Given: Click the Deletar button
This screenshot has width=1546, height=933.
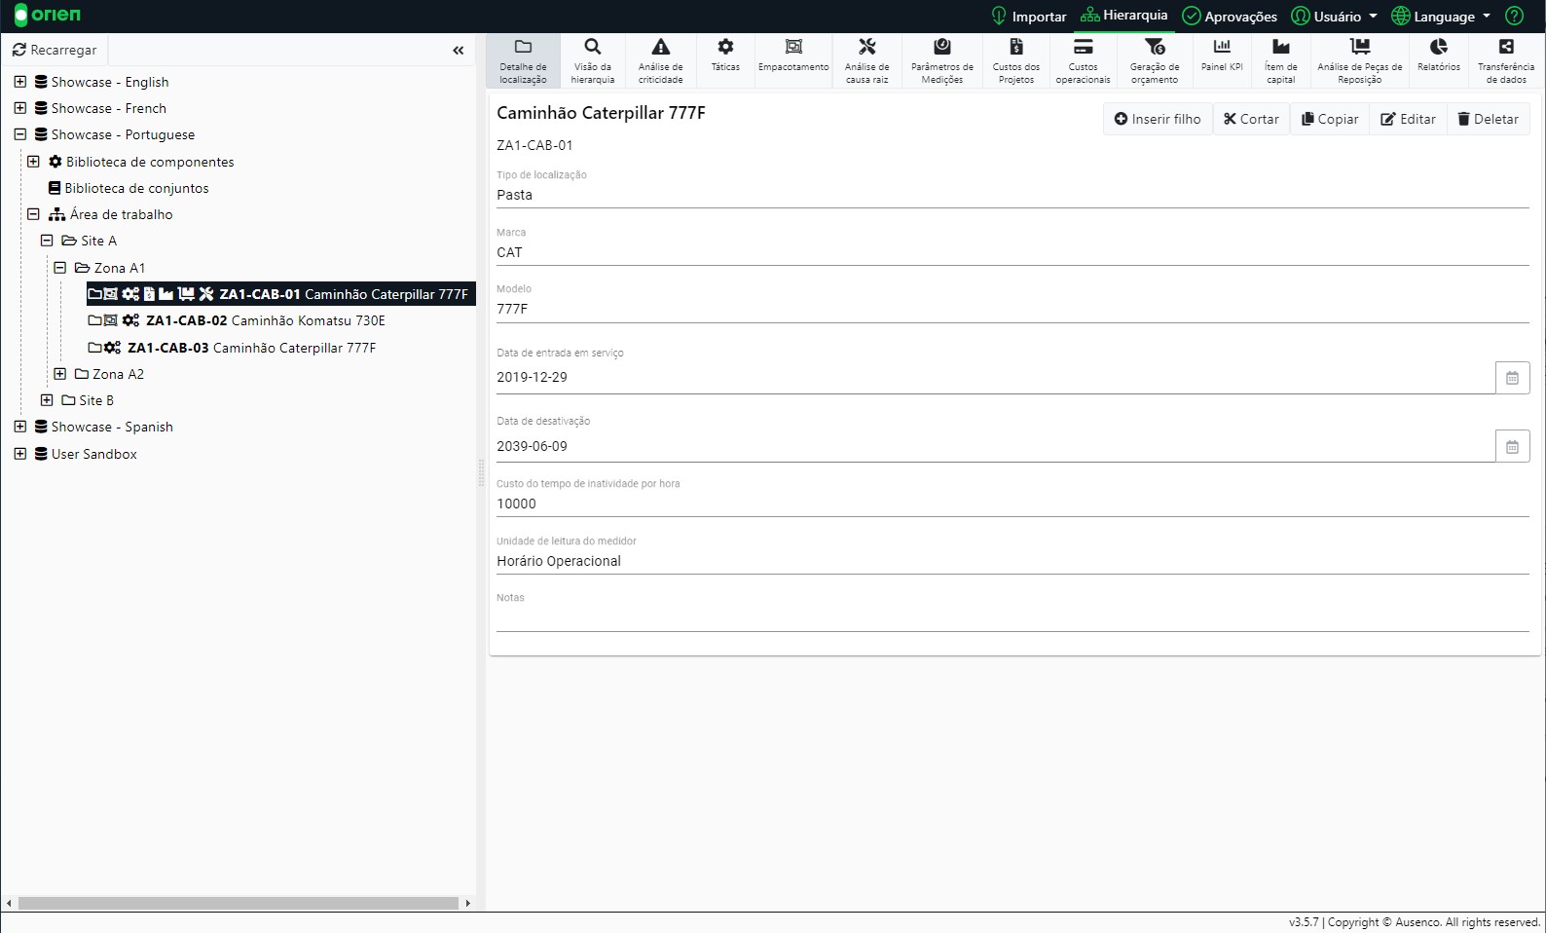Looking at the screenshot, I should point(1488,119).
